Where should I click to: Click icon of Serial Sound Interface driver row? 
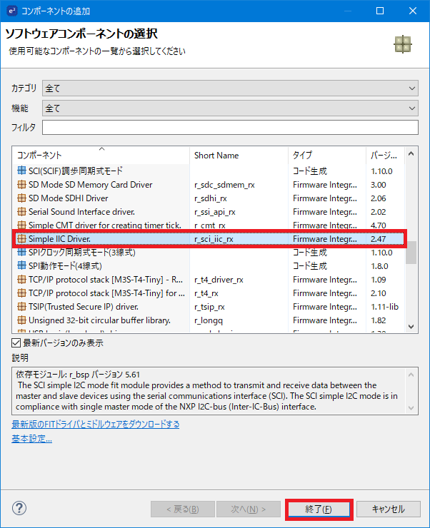[21, 211]
